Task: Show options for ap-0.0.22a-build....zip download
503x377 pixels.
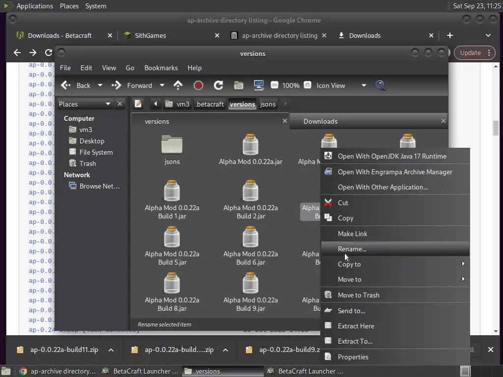Action: click(225, 350)
